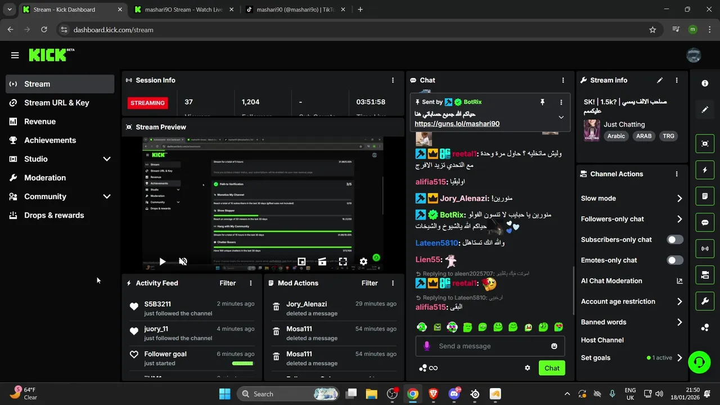The height and width of the screenshot is (405, 720).
Task: Open Stream URL & Key page
Action: [x=60, y=103]
